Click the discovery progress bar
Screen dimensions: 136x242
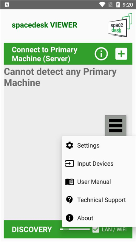click(x=75, y=229)
